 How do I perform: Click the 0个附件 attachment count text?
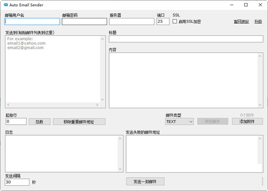tap(247, 115)
